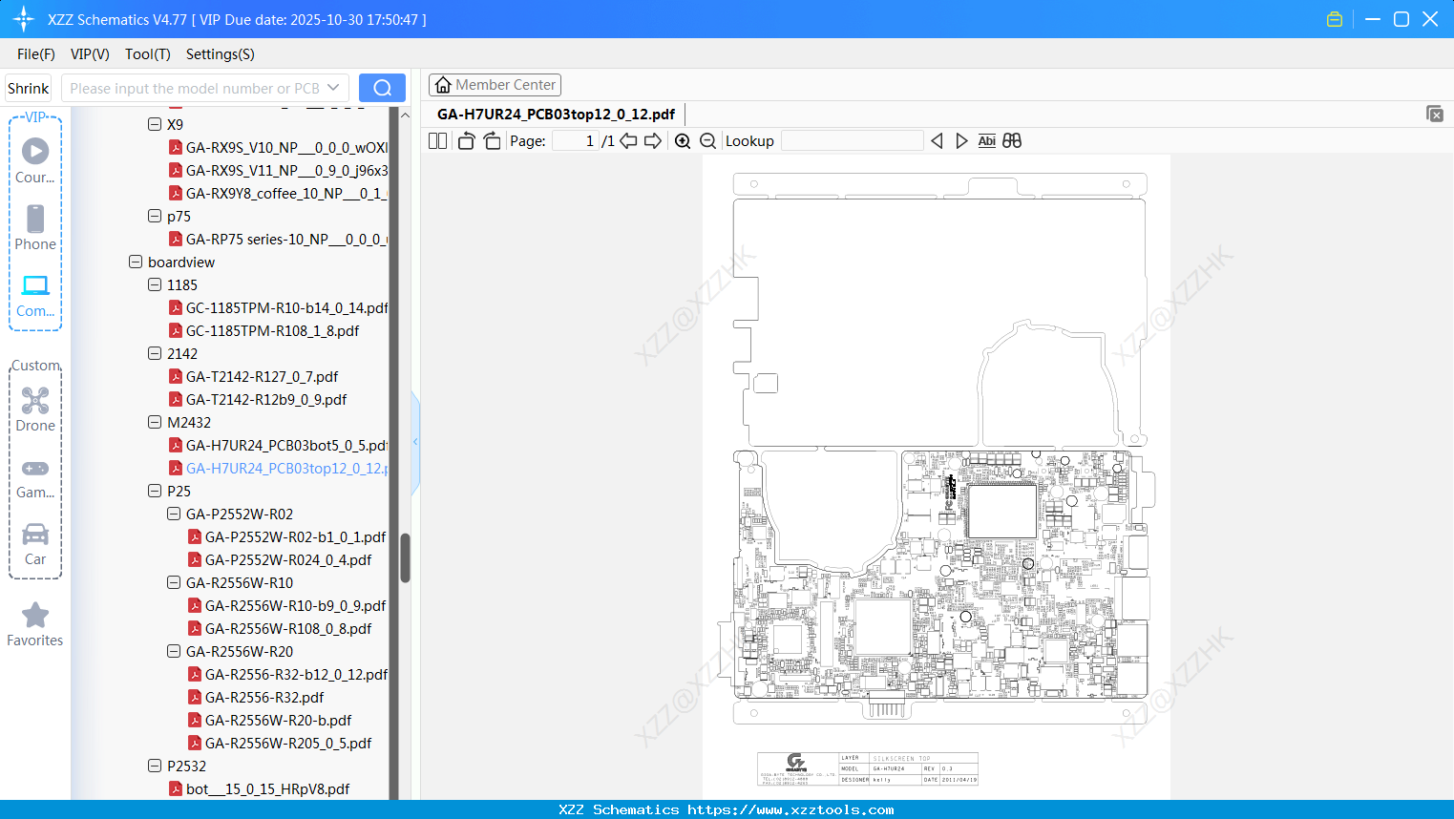Select the GA-H7UR24_PCB03top12_0_12.pdf tab
Viewport: 1454px width, 819px height.
point(557,115)
